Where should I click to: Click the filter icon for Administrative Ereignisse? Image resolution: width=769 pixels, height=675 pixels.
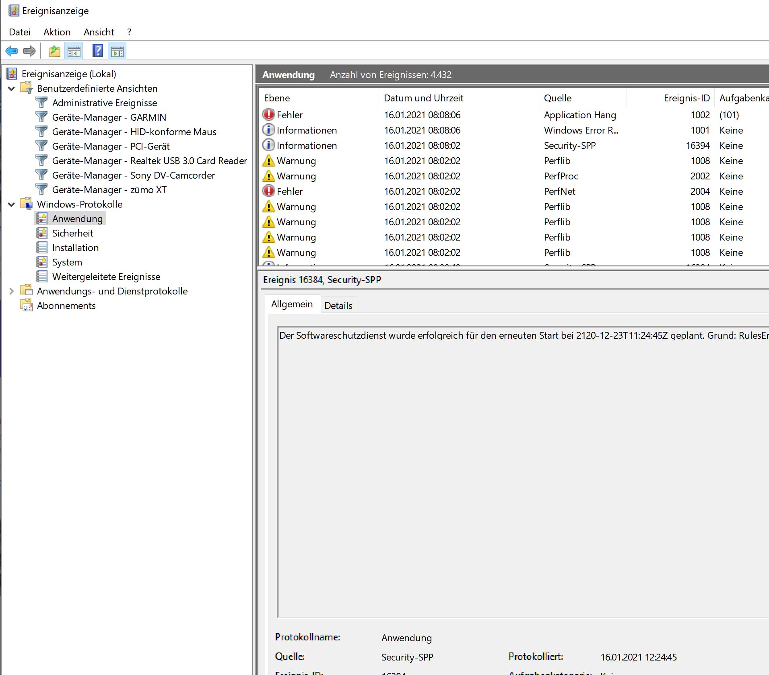(41, 103)
